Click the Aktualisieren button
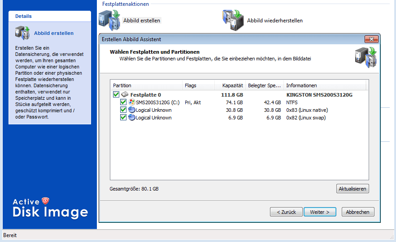 click(x=352, y=189)
